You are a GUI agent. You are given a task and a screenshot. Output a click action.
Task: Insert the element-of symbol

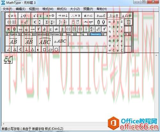tap(26, 29)
